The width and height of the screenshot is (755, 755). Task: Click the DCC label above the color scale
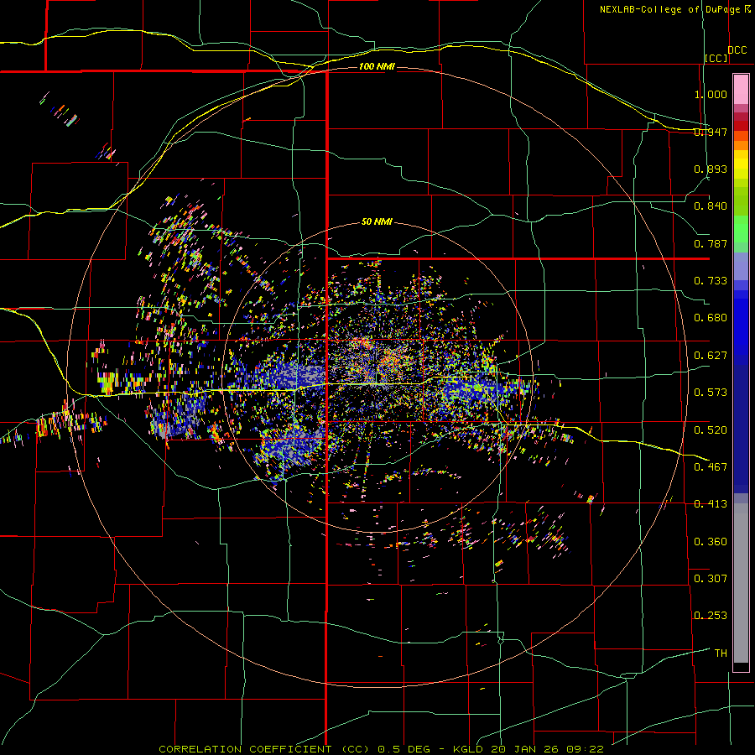click(x=737, y=50)
